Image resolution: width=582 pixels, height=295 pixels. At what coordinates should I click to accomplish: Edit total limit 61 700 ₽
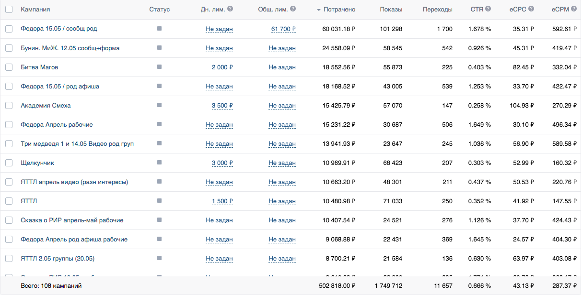283,29
